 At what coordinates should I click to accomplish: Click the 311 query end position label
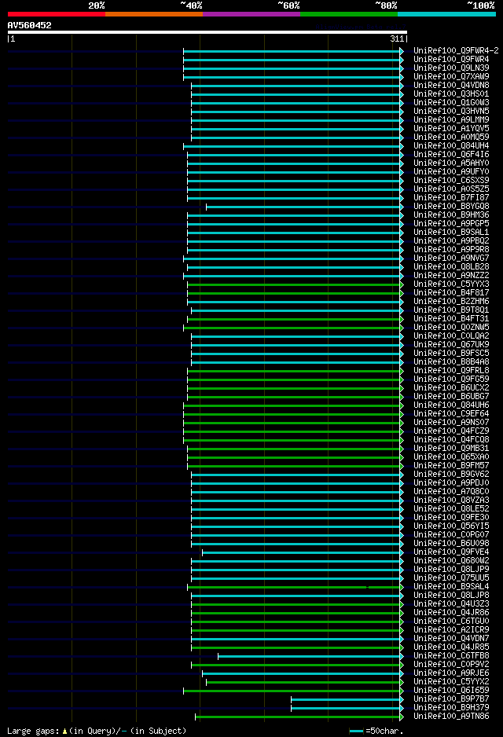click(397, 39)
